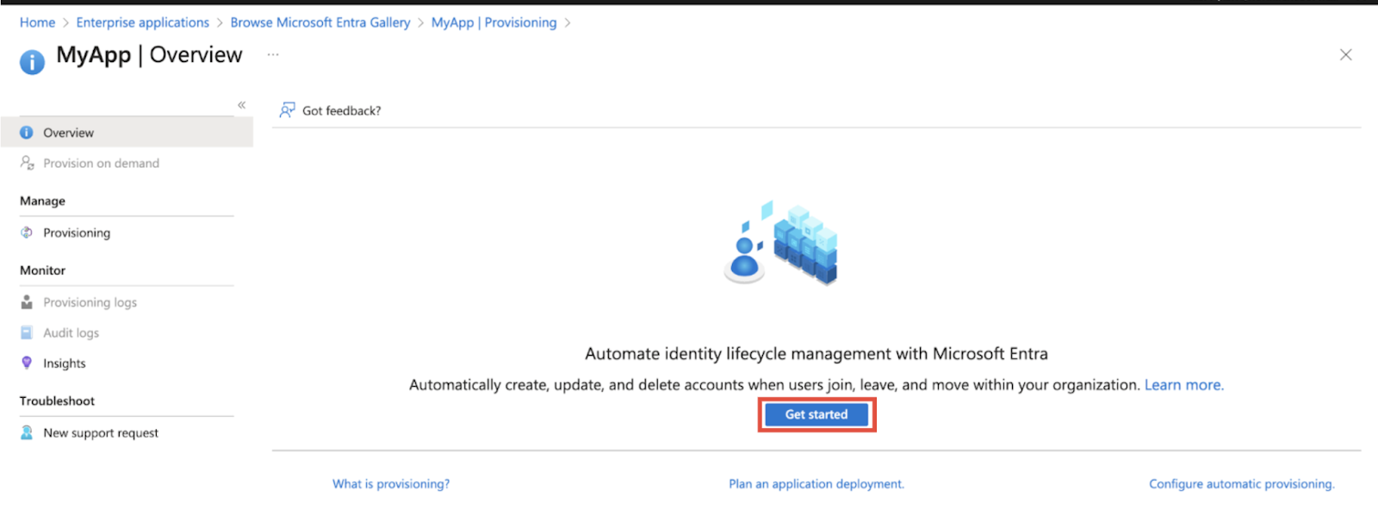
Task: Click the Automate identity lifecycle management heading
Action: click(816, 354)
